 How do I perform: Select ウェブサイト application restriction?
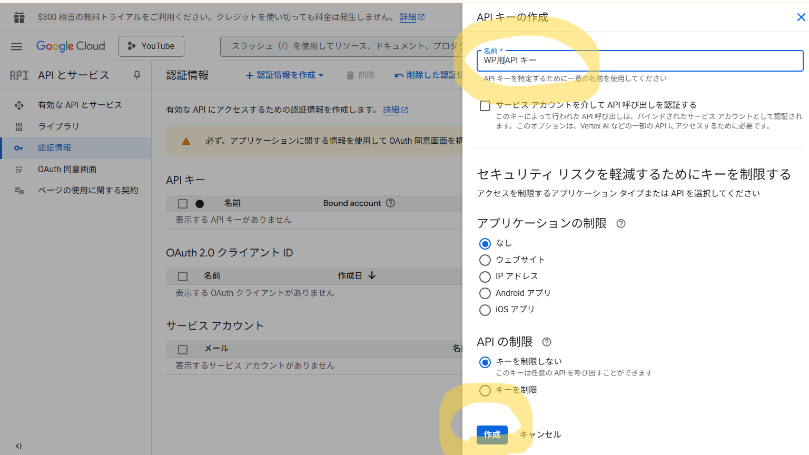[x=485, y=260]
